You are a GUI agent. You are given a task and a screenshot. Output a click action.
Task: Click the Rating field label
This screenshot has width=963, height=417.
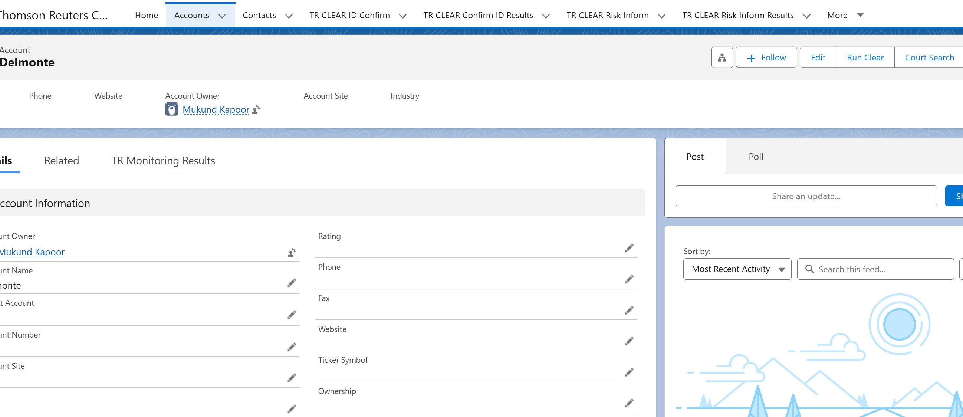[x=329, y=236]
